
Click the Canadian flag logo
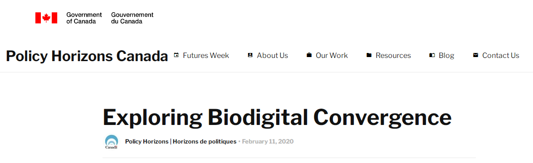click(x=46, y=18)
